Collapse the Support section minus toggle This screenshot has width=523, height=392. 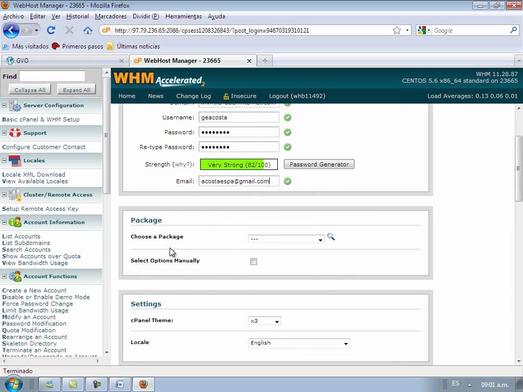4,133
